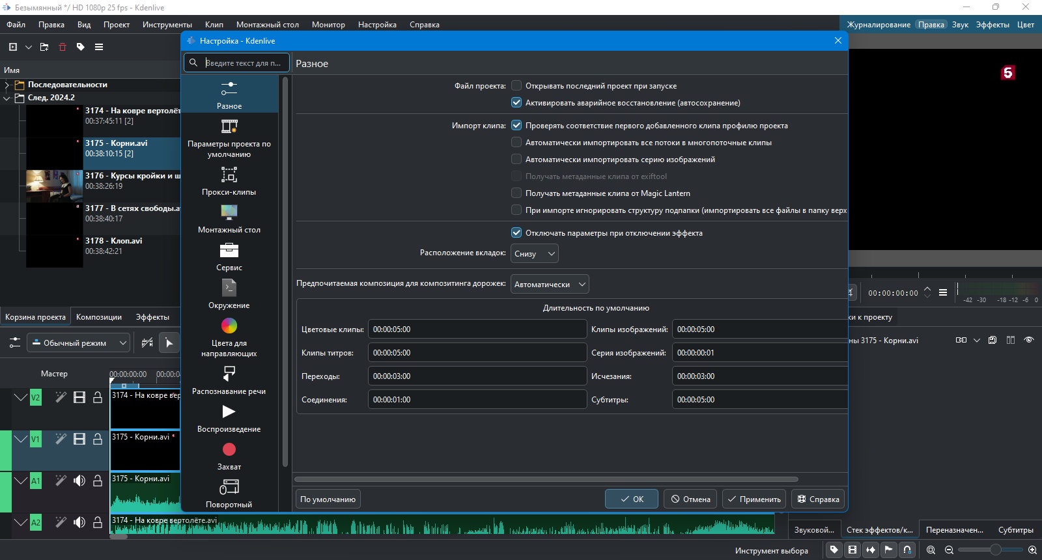
Task: Open the Расположение вкладок dropdown
Action: 534,253
